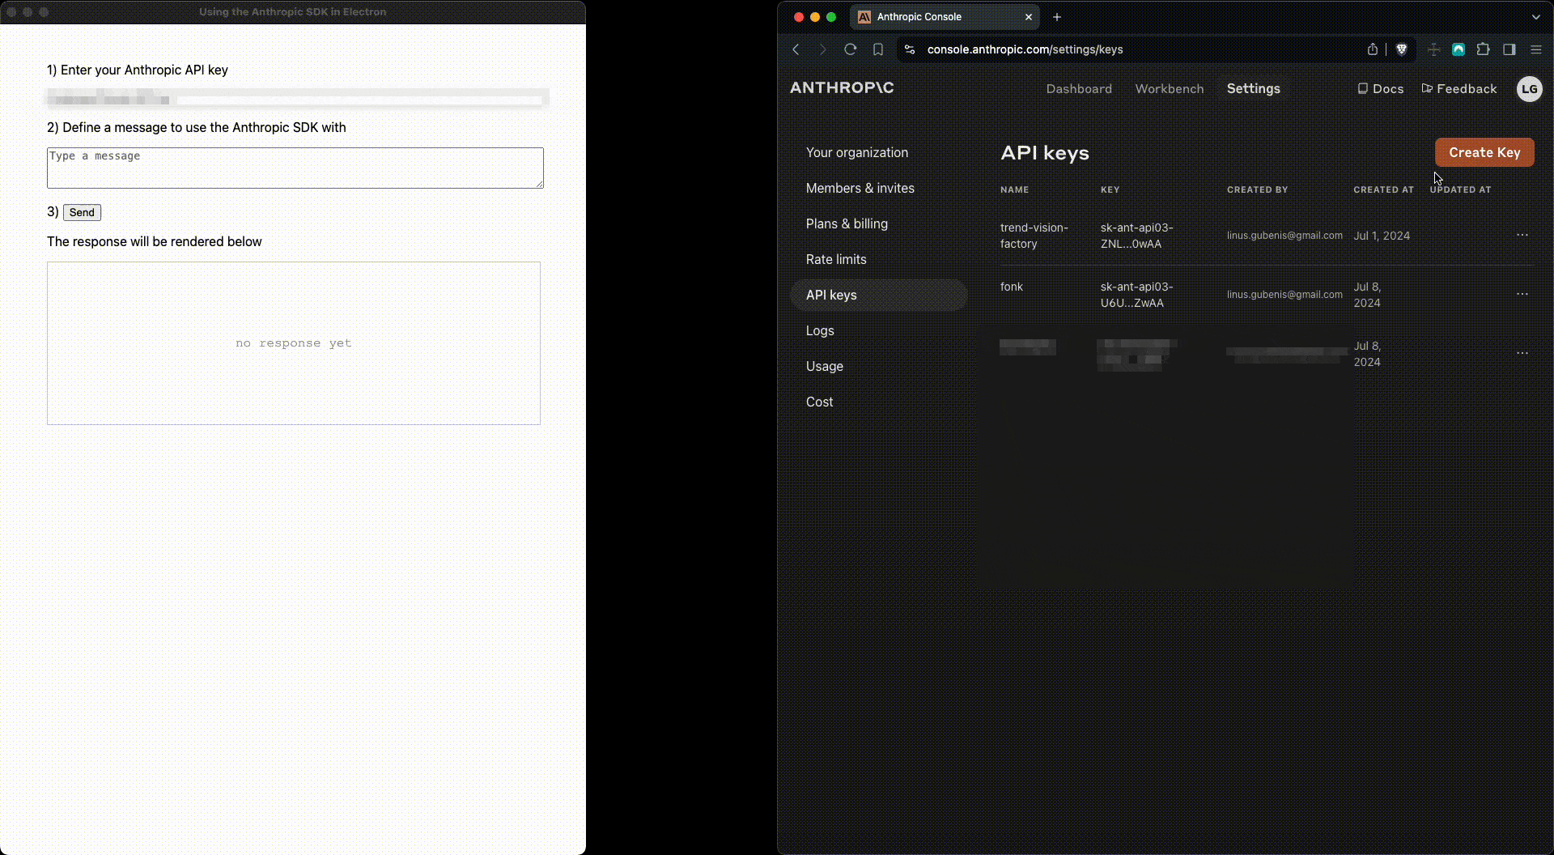The image size is (1554, 855).
Task: Click the CREATED AT column header
Action: point(1383,189)
